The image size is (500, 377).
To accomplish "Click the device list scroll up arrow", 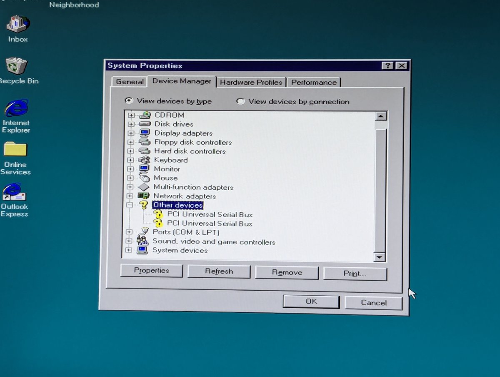I will pos(381,116).
